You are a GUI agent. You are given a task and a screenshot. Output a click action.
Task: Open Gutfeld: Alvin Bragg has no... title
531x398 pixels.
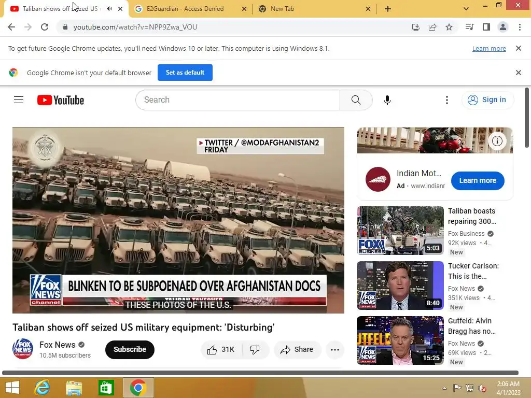pyautogui.click(x=471, y=326)
